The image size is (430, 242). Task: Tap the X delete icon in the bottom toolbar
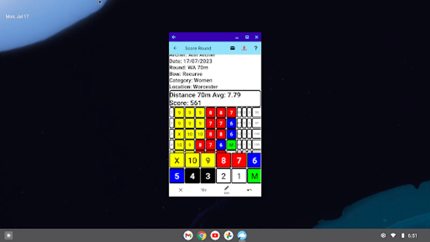coord(181,190)
